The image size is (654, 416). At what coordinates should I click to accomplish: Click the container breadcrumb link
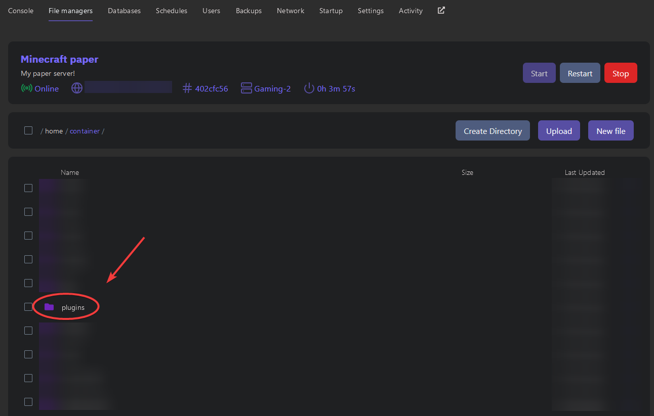(85, 131)
